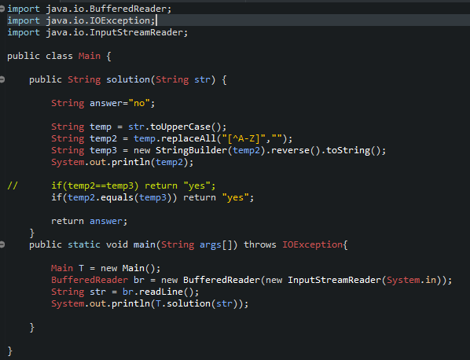Click 'toUpperCase' method call
470x360 pixels.
tap(180, 127)
